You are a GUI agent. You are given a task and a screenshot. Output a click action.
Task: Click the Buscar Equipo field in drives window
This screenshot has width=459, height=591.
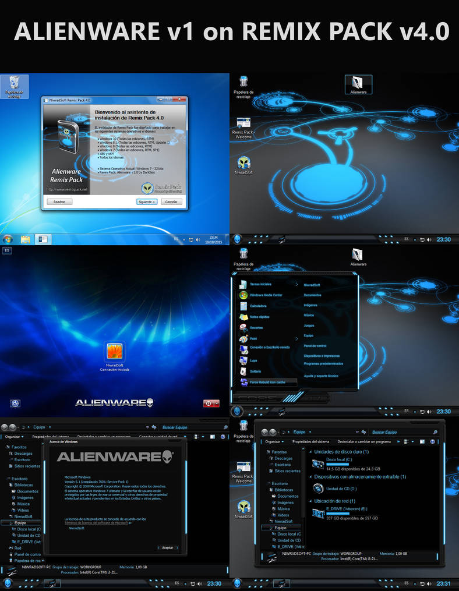tap(404, 432)
